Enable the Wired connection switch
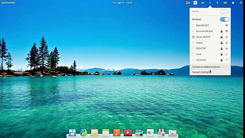This screenshot has height=138, width=245. coord(224,11)
